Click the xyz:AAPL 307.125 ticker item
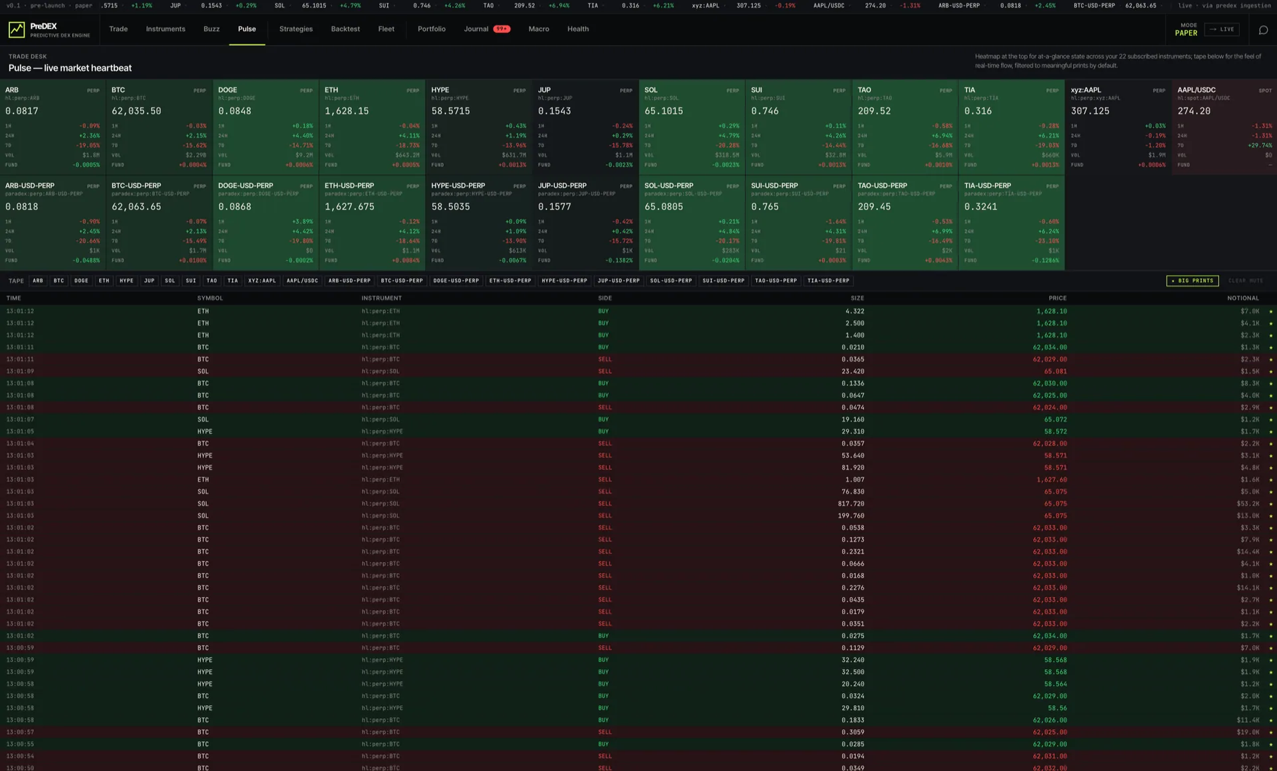 pyautogui.click(x=744, y=5)
